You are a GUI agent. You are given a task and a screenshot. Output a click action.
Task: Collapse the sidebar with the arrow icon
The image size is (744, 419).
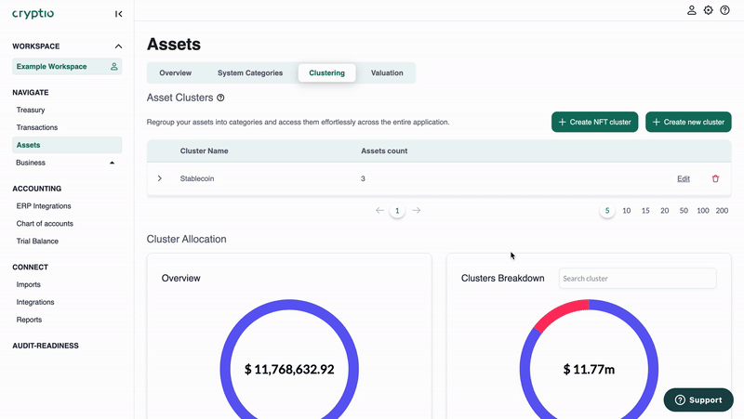coord(119,14)
